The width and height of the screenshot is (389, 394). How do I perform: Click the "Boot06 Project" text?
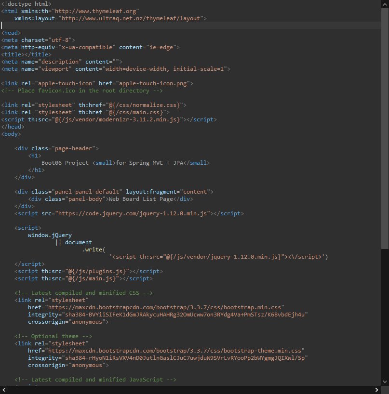pos(65,163)
